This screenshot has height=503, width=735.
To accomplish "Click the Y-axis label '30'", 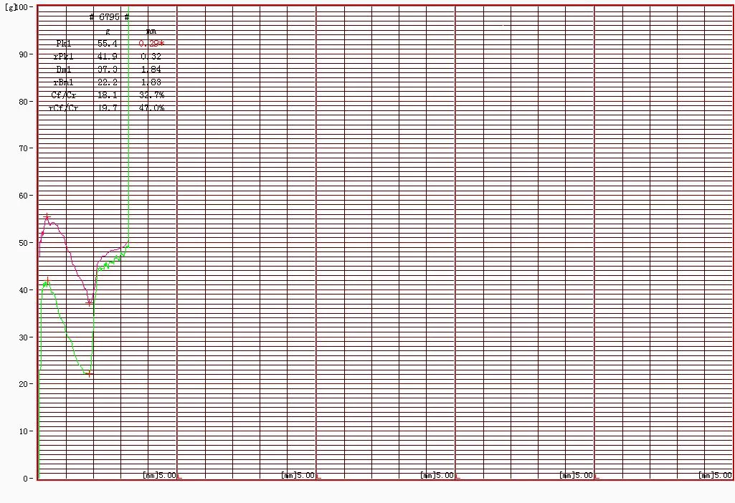I will pyautogui.click(x=24, y=337).
